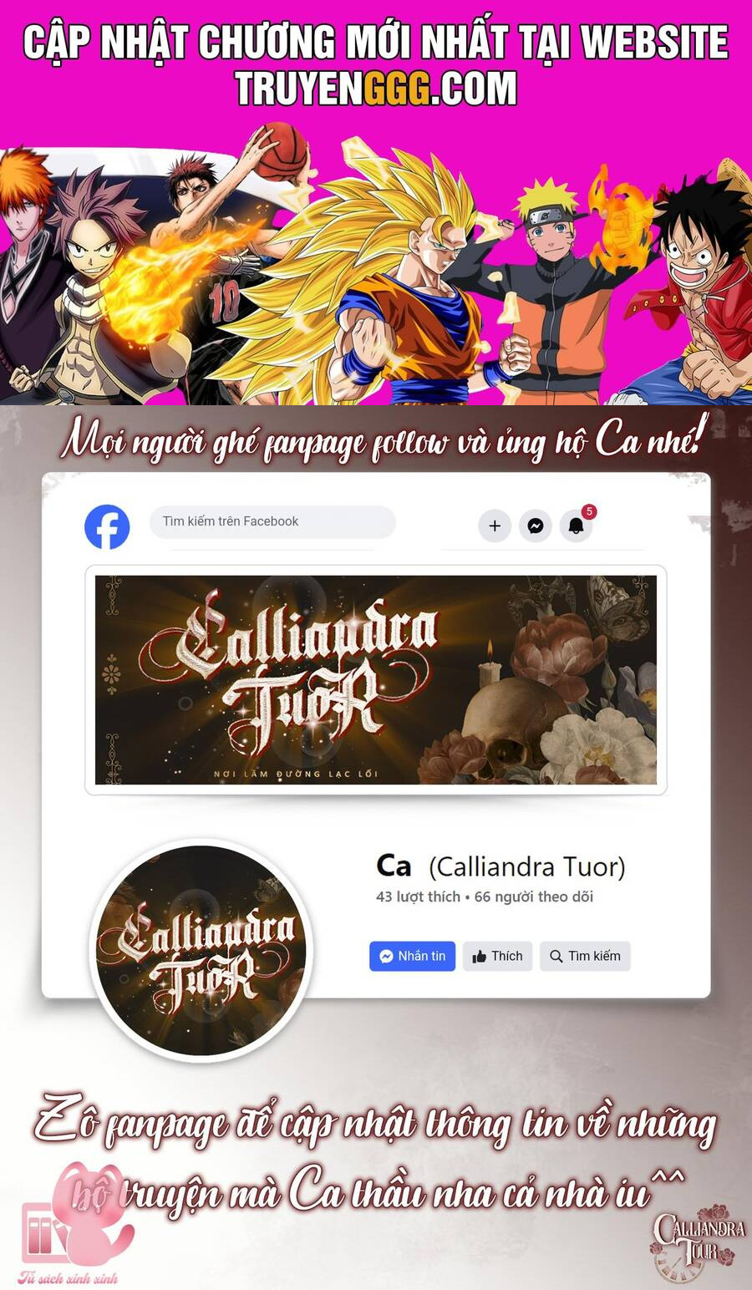
Task: Click the Tìm kiếm button
Action: coord(585,957)
